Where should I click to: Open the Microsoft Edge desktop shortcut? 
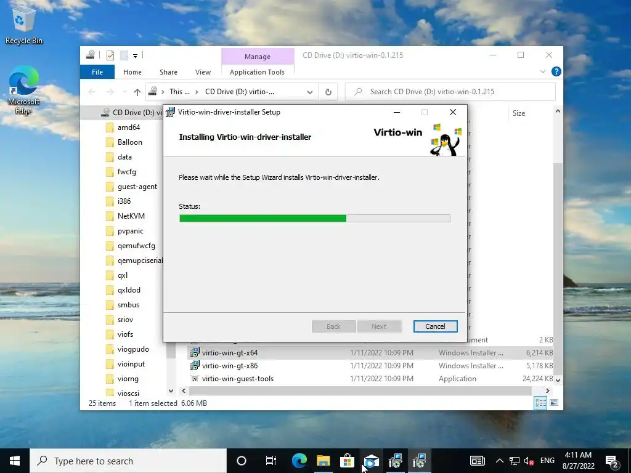[23, 90]
